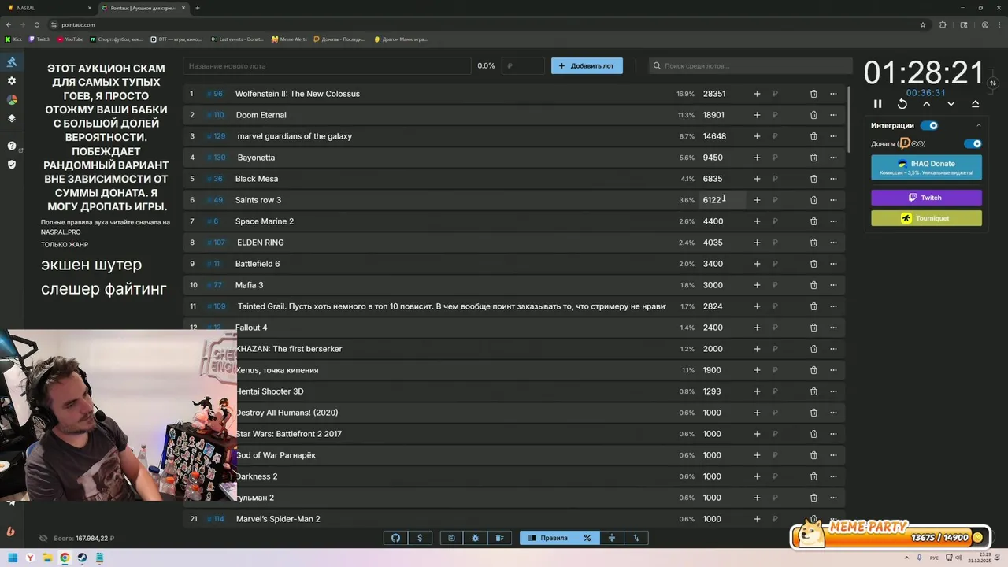
Task: Open the shield icon in left sidebar
Action: (x=12, y=165)
